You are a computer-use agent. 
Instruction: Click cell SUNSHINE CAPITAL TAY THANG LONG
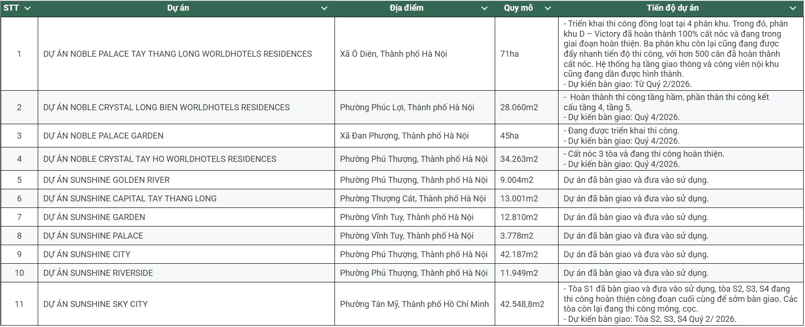186,199
